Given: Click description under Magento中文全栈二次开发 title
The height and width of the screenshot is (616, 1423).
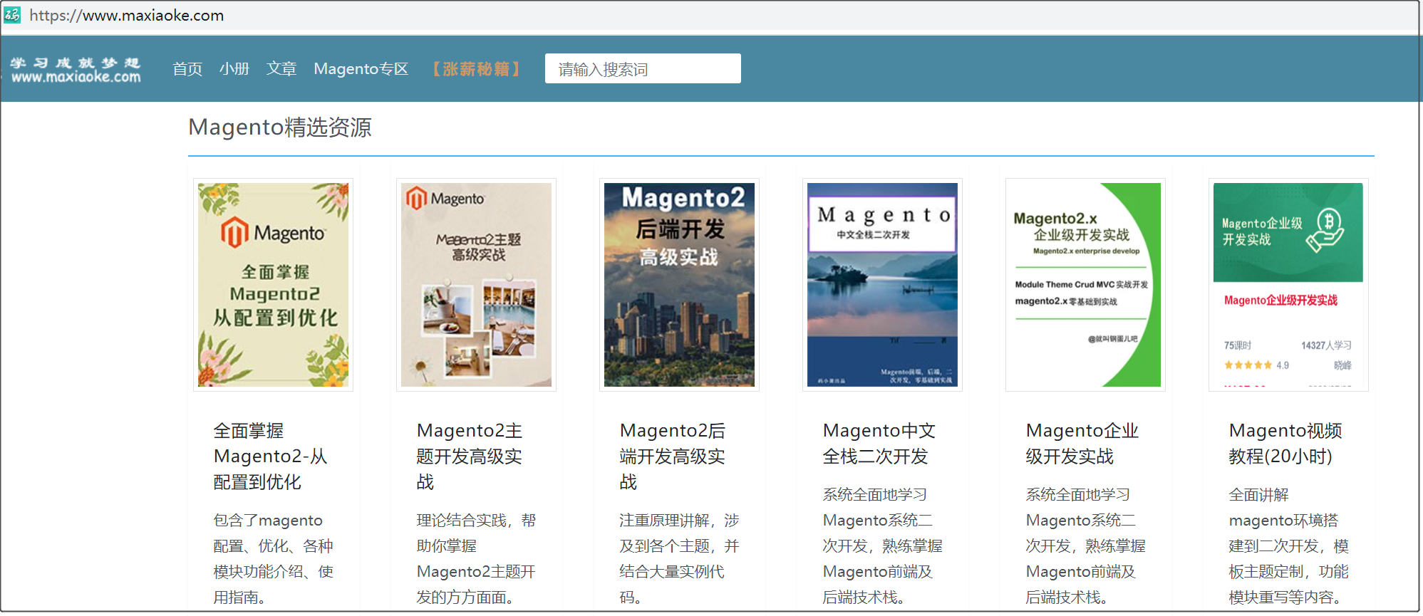Looking at the screenshot, I should [882, 546].
